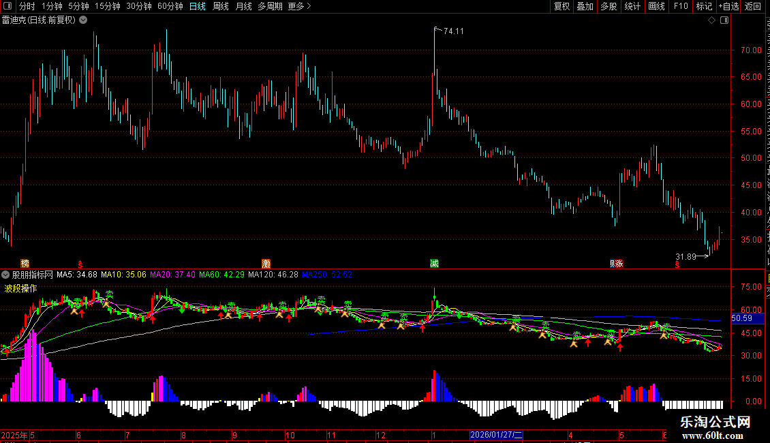This screenshot has width=770, height=443.
Task: Click the MA10: 35.06 value
Action: (x=123, y=275)
